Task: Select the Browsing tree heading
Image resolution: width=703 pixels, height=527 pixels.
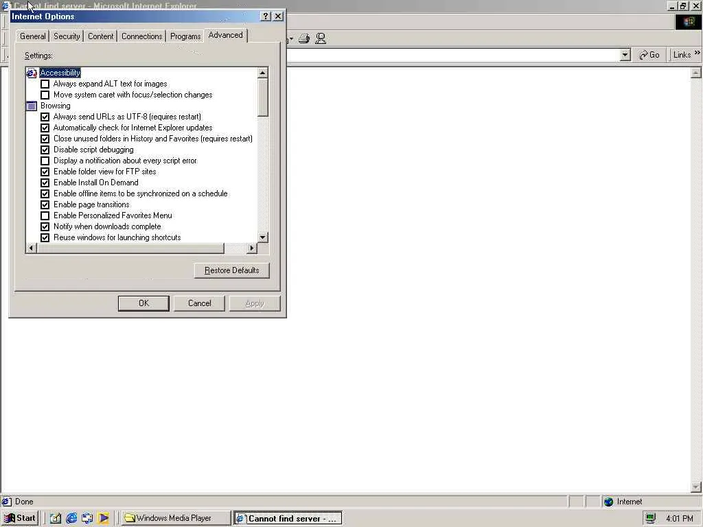Action: (55, 106)
